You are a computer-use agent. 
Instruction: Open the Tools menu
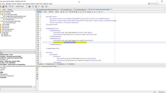click(x=41, y=4)
